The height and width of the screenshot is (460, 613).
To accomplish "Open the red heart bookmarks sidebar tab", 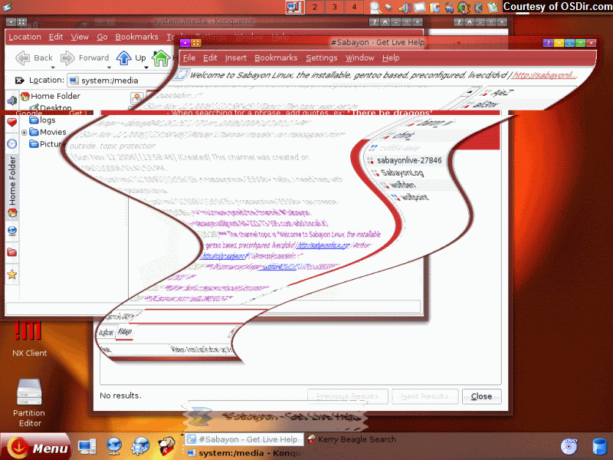I will (x=11, y=123).
